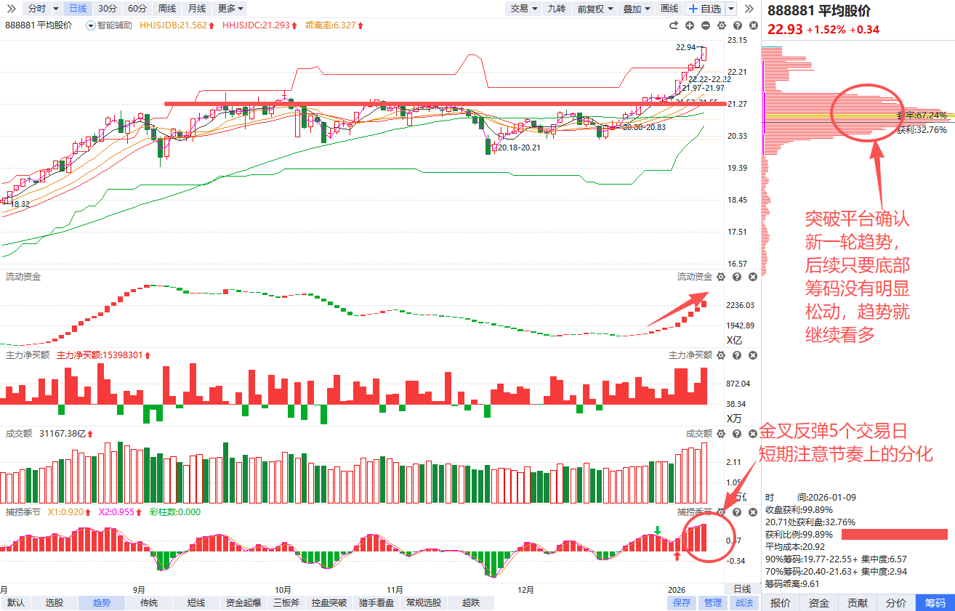Toggle the 智能辅助 option
Screen dimensions: 955x611
(109, 25)
